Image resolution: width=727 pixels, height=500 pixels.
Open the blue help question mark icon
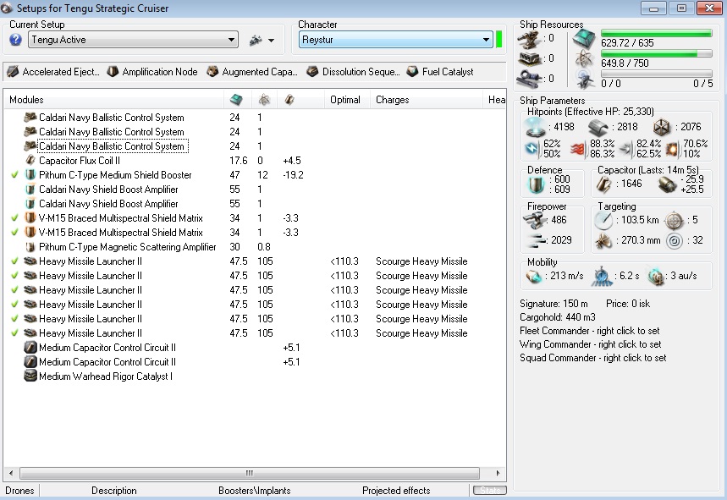[15, 40]
